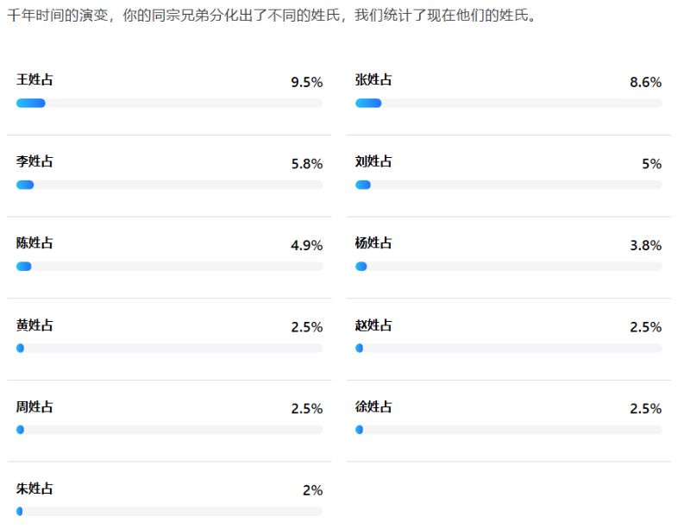Click the 王姓占 label

click(x=34, y=80)
